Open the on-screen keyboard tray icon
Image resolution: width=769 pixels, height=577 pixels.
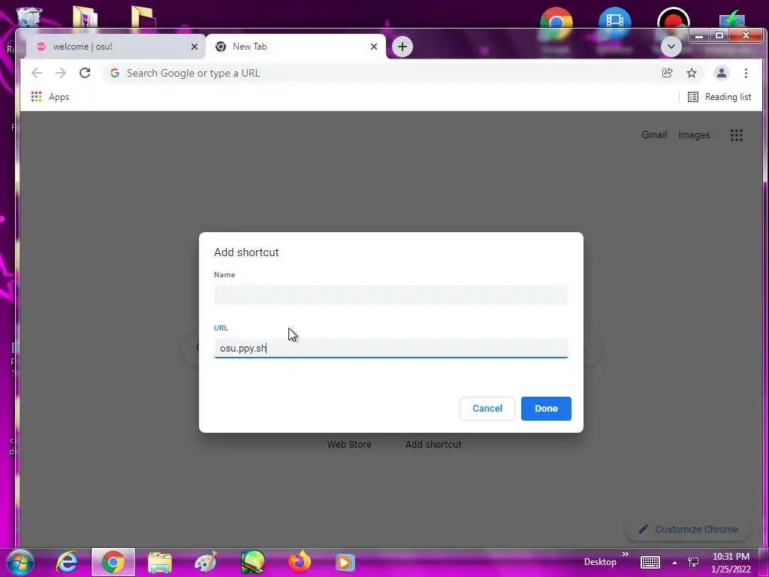click(650, 562)
